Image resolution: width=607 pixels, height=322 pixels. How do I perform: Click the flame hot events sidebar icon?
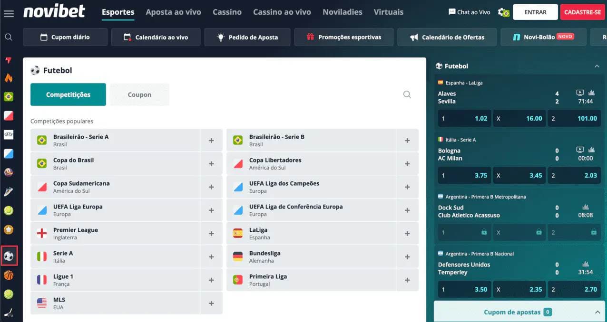[x=9, y=78]
